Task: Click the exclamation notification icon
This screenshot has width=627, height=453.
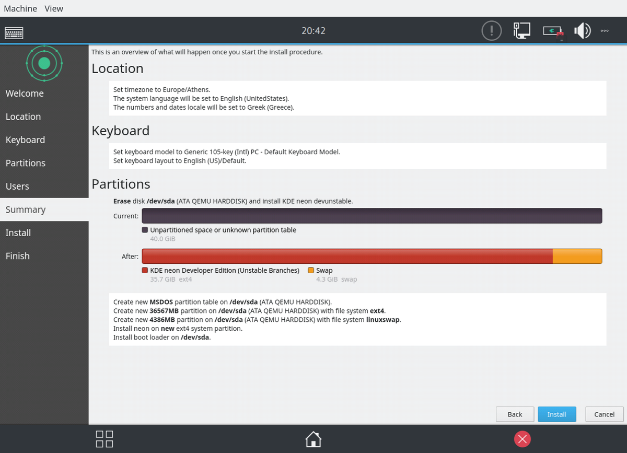Action: (491, 31)
